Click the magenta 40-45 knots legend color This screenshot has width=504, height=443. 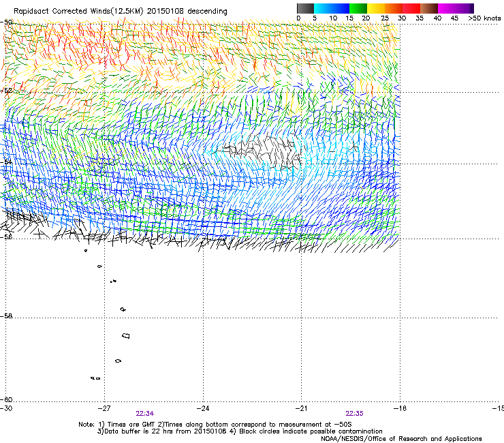click(x=447, y=8)
